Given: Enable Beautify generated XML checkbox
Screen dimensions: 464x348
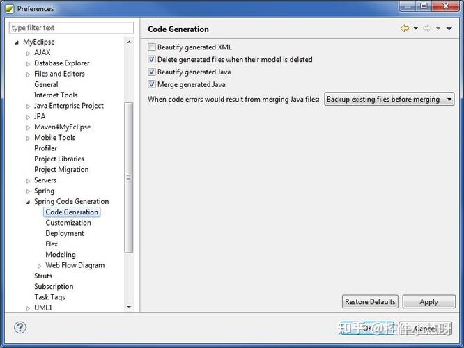Looking at the screenshot, I should click(x=152, y=47).
